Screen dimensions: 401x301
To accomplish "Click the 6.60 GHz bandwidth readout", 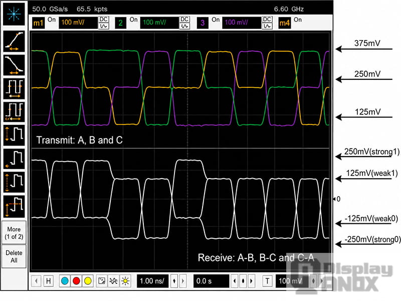I will coord(289,9).
